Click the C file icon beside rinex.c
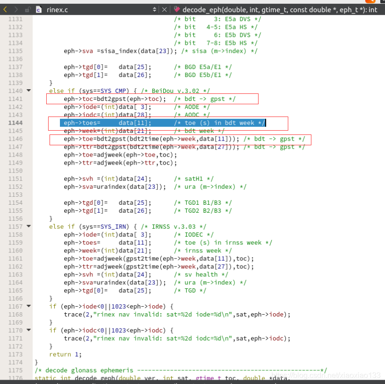 click(x=39, y=9)
